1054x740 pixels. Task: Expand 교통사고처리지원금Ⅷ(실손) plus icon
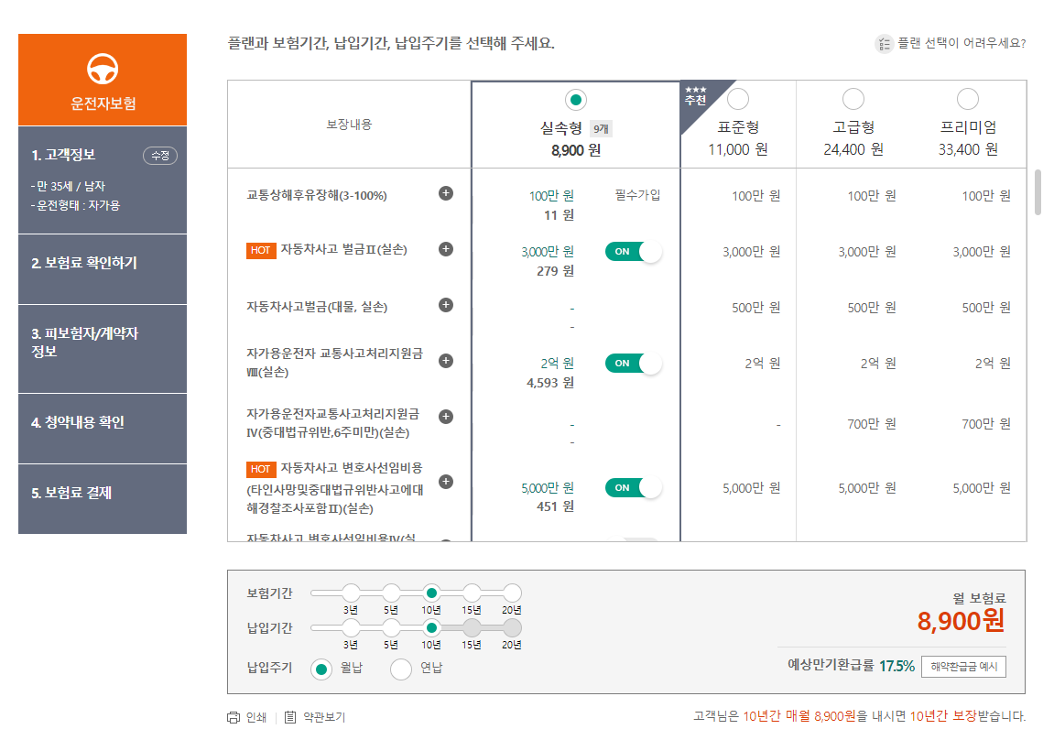(446, 361)
